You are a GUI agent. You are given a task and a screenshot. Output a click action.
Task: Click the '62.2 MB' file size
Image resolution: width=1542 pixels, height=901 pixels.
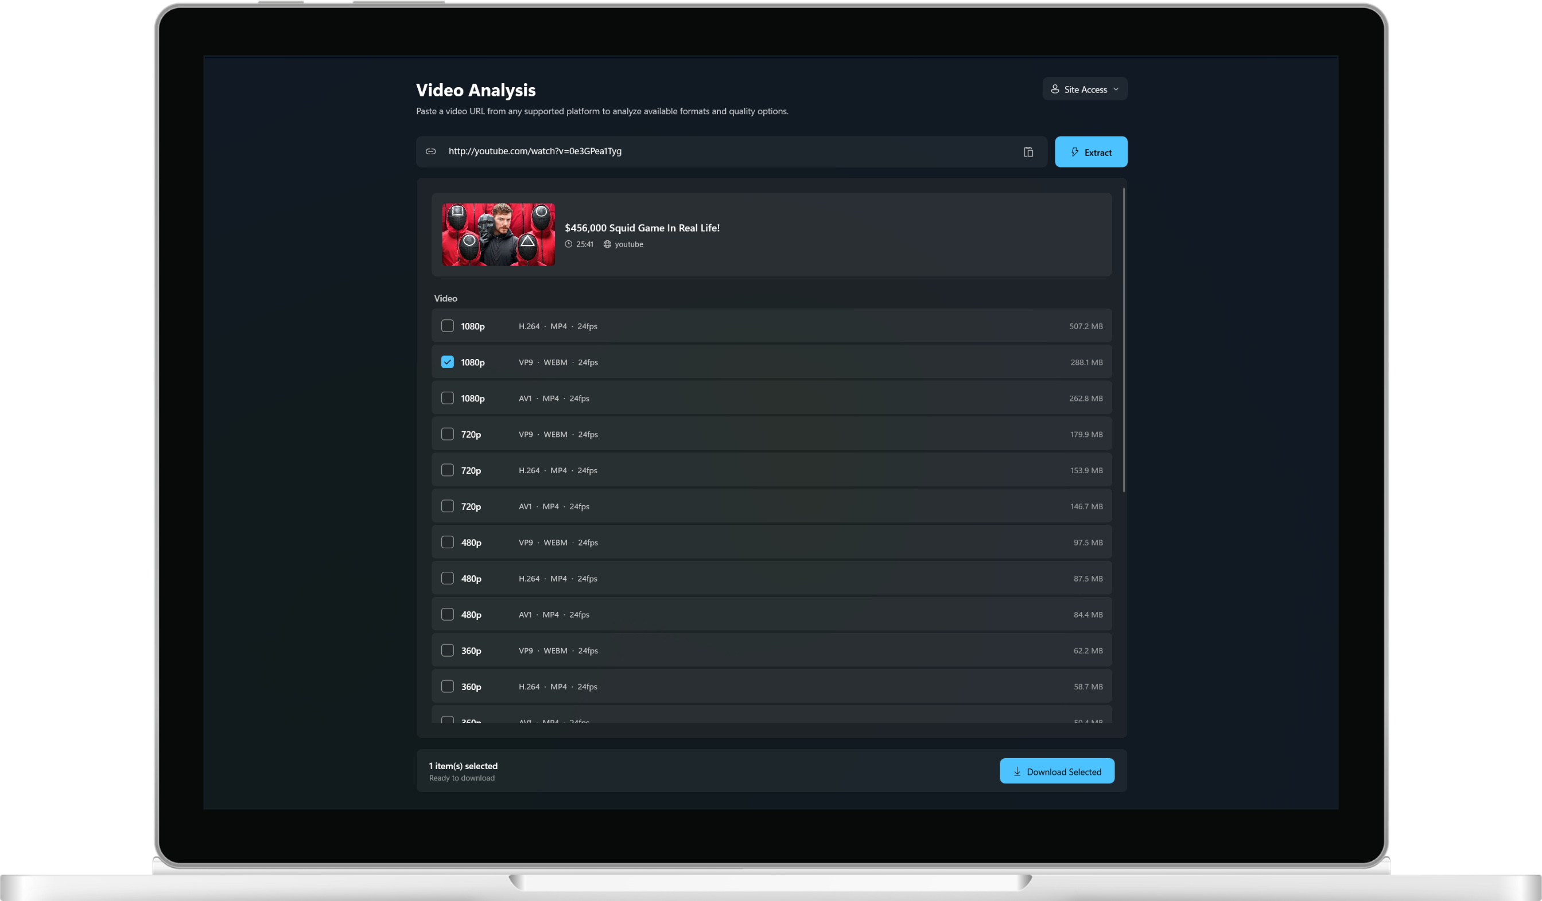(x=1088, y=651)
